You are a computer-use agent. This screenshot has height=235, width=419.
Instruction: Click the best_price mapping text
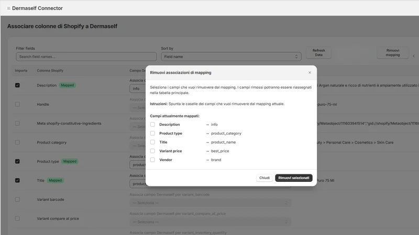click(220, 151)
